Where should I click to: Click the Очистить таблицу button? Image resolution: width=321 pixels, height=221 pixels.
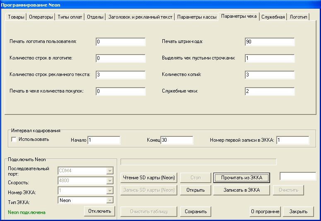point(149,211)
